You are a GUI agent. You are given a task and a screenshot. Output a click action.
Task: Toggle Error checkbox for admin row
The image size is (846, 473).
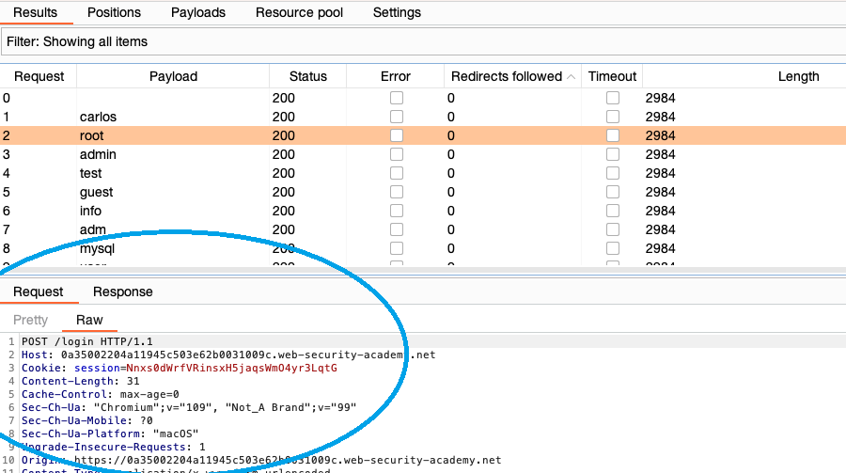[397, 154]
